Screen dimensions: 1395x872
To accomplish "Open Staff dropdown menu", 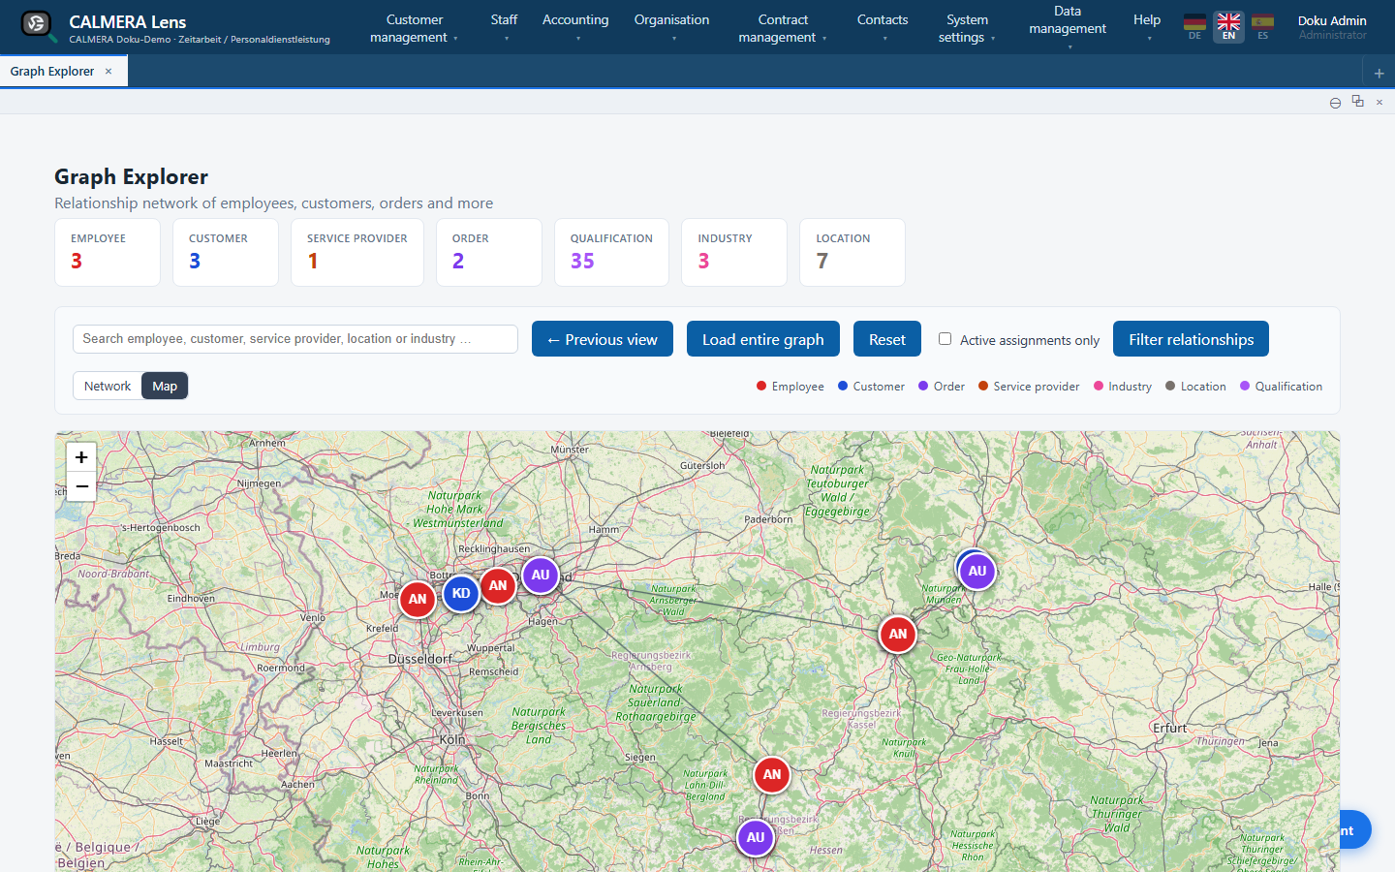I will coord(505,28).
